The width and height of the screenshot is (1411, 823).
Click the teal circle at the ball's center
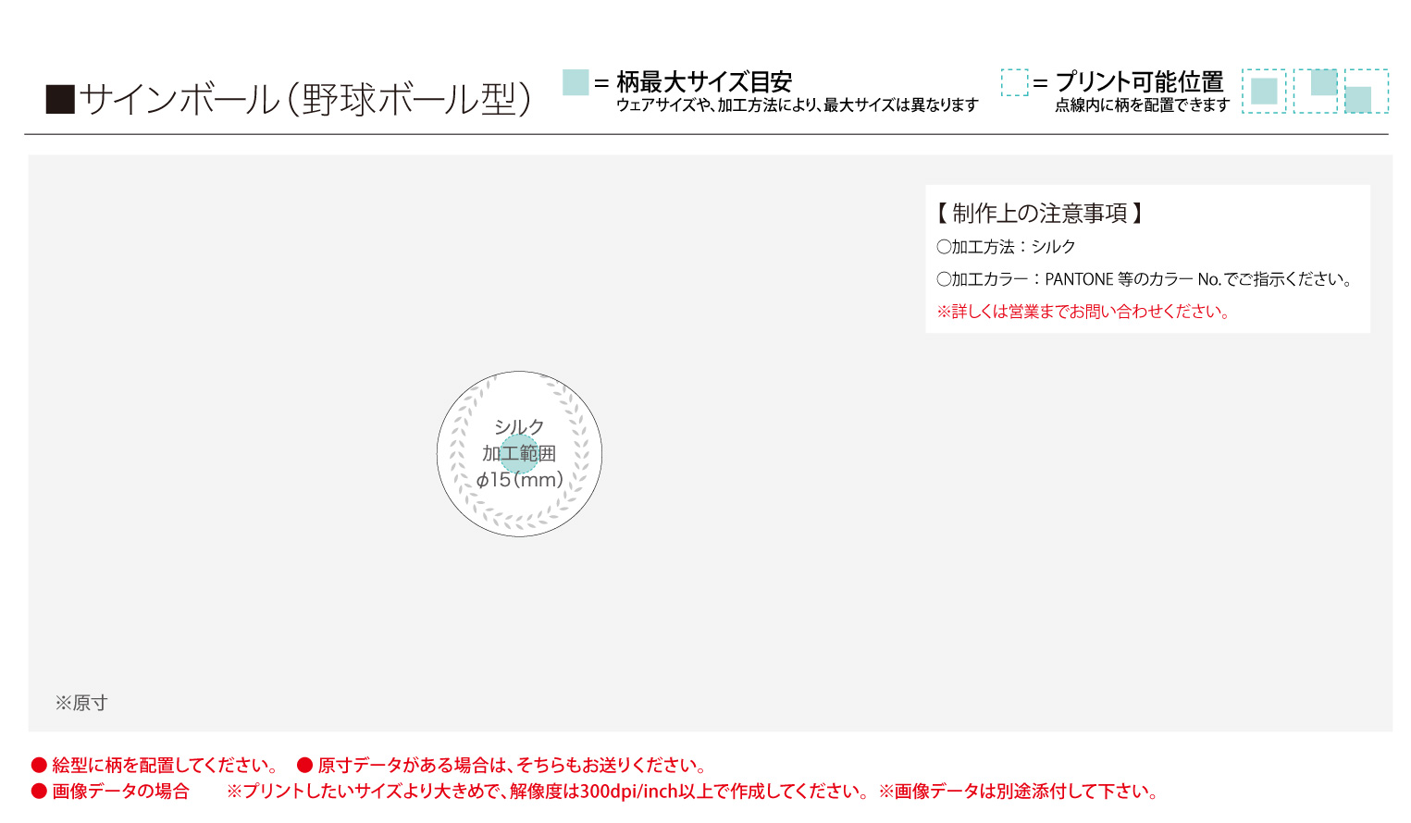tap(519, 454)
